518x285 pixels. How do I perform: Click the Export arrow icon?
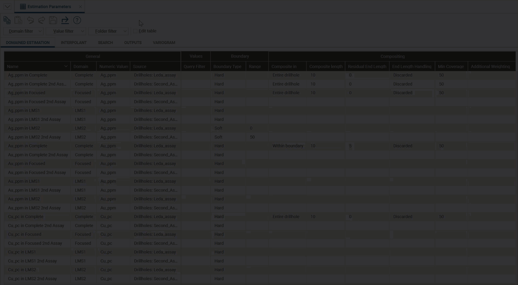coord(65,20)
